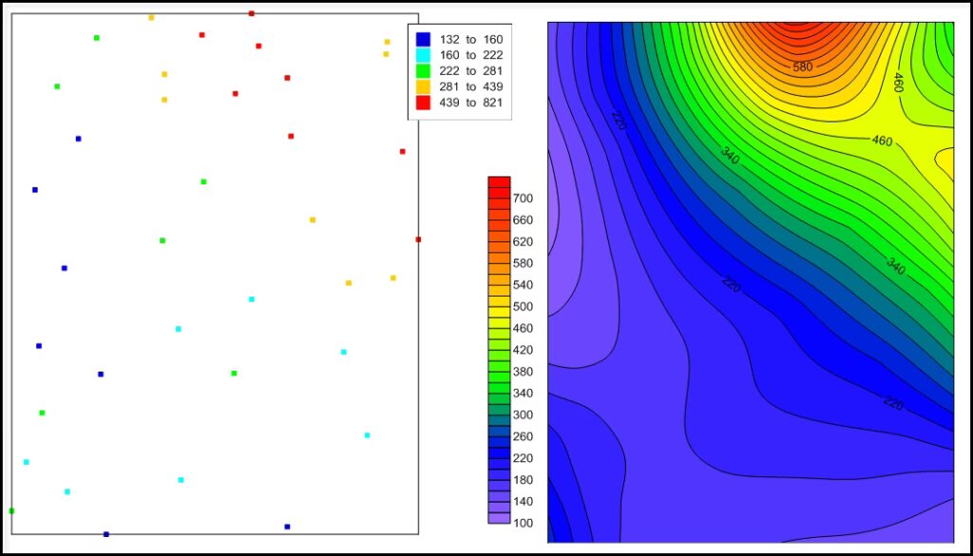The width and height of the screenshot is (973, 556).
Task: Click the '132 to 160' legend text
Action: point(471,40)
